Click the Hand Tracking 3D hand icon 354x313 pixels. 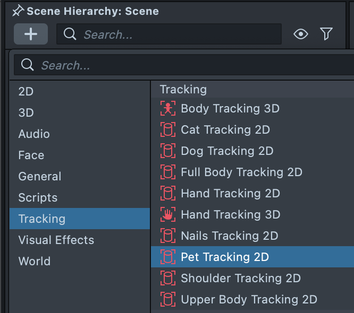click(x=167, y=215)
